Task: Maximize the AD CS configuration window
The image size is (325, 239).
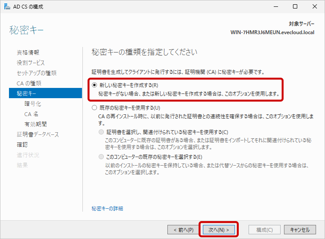Action: coord(295,7)
